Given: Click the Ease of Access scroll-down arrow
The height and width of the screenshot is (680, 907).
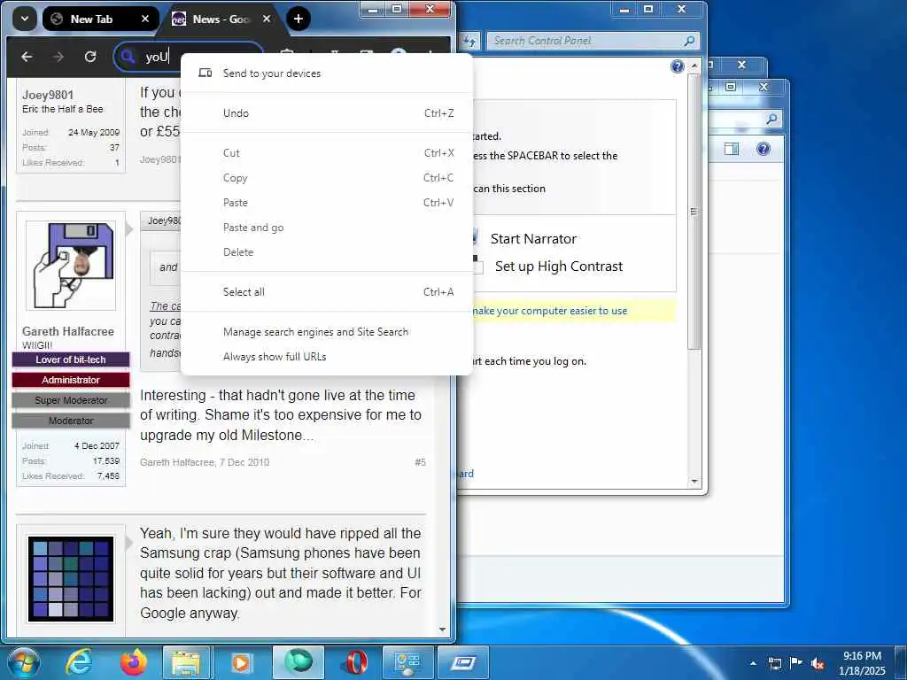Looking at the screenshot, I should 694,481.
